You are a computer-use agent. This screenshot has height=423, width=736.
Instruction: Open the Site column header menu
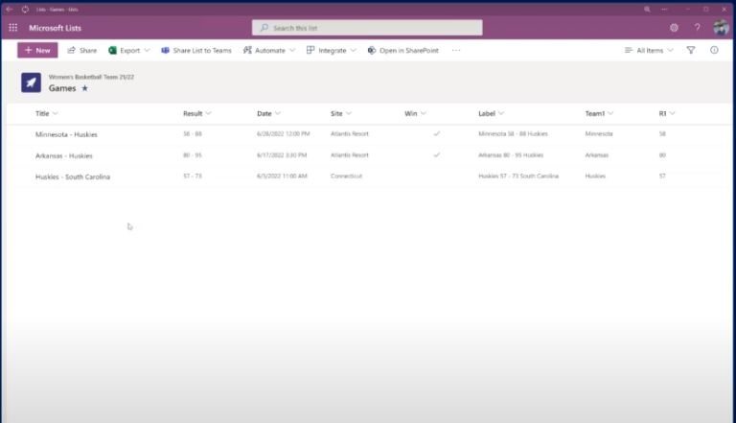coord(341,113)
